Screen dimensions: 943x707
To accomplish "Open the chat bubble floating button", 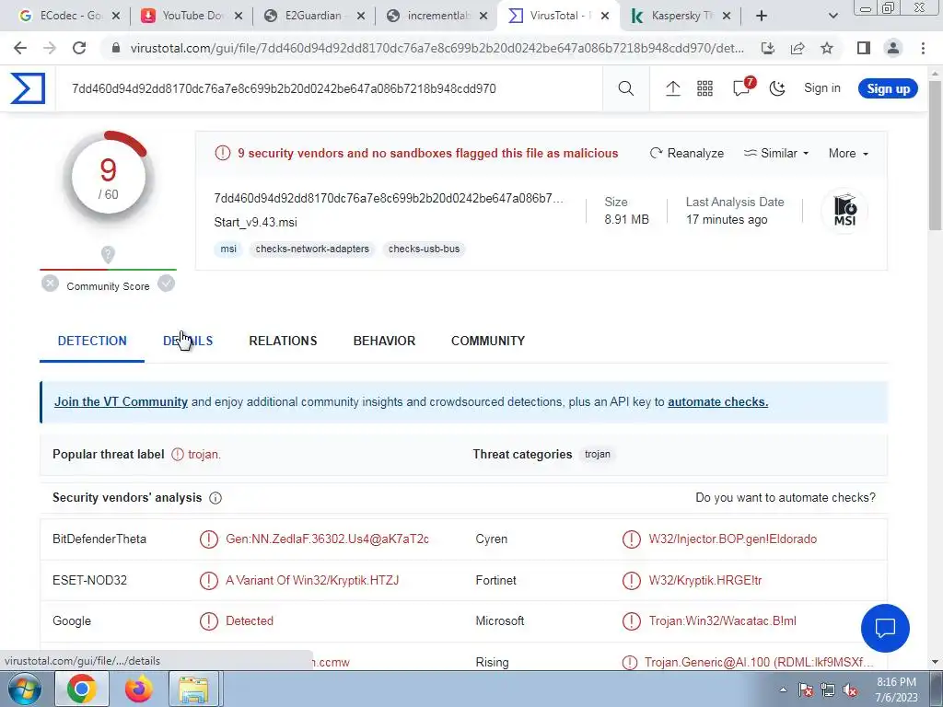I will click(x=885, y=628).
